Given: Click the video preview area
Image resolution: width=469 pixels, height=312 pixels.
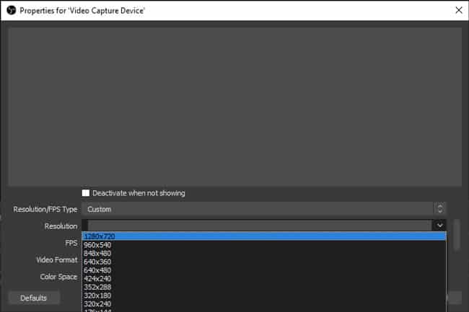Looking at the screenshot, I should (x=235, y=107).
